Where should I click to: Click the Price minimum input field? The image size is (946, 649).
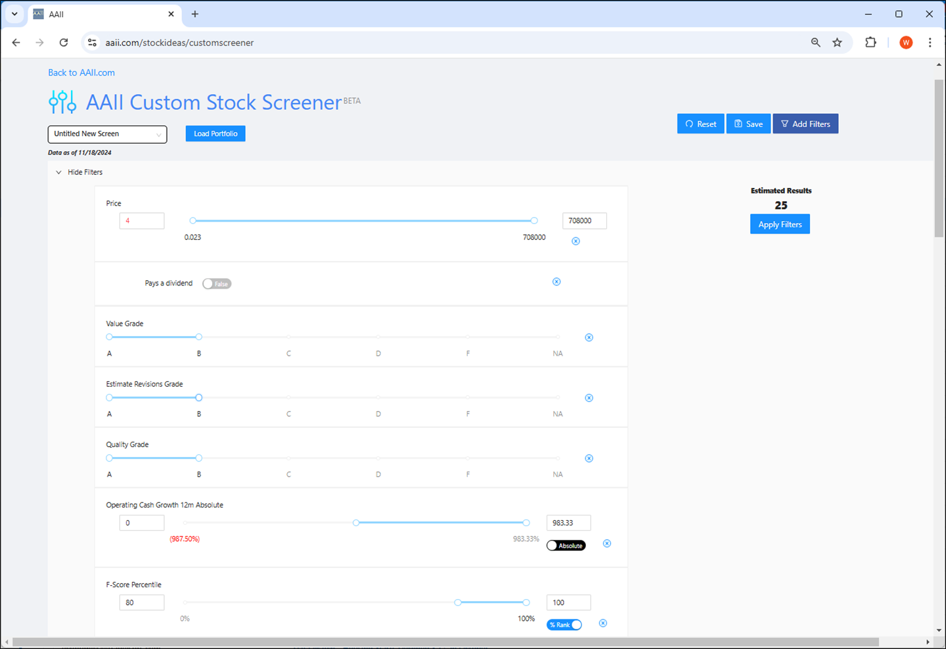coord(142,221)
